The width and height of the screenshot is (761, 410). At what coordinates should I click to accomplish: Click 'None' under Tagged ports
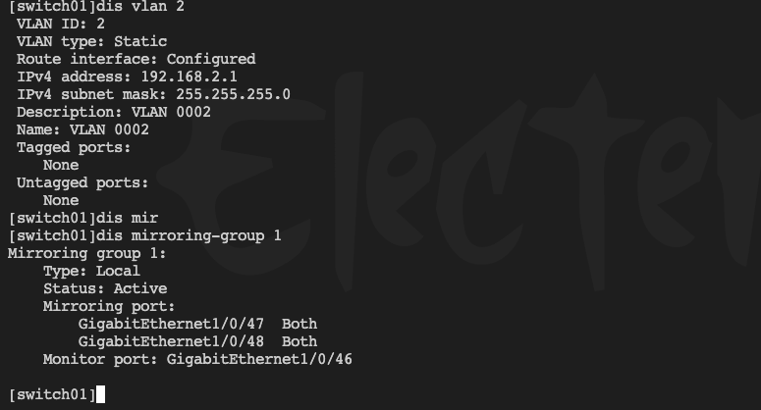[61, 165]
